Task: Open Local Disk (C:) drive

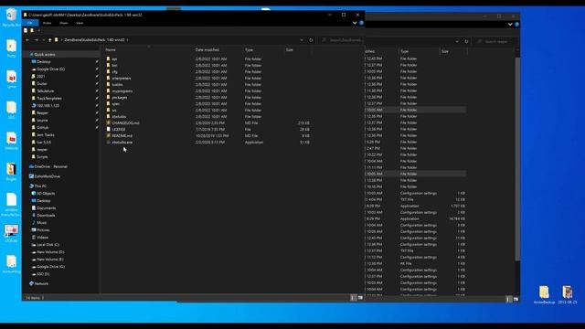Action: pos(48,245)
